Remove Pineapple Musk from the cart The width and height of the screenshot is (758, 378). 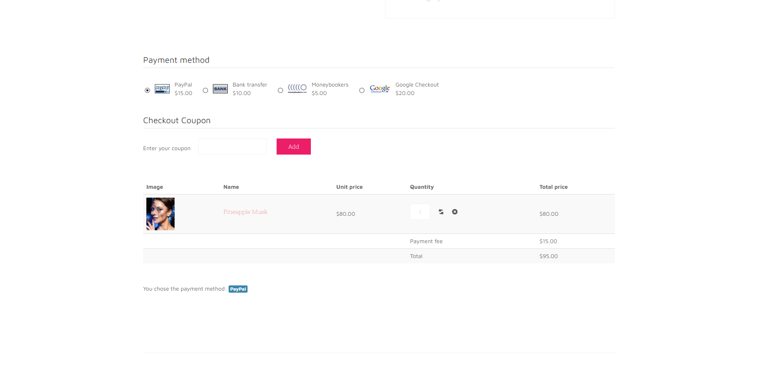coord(455,212)
